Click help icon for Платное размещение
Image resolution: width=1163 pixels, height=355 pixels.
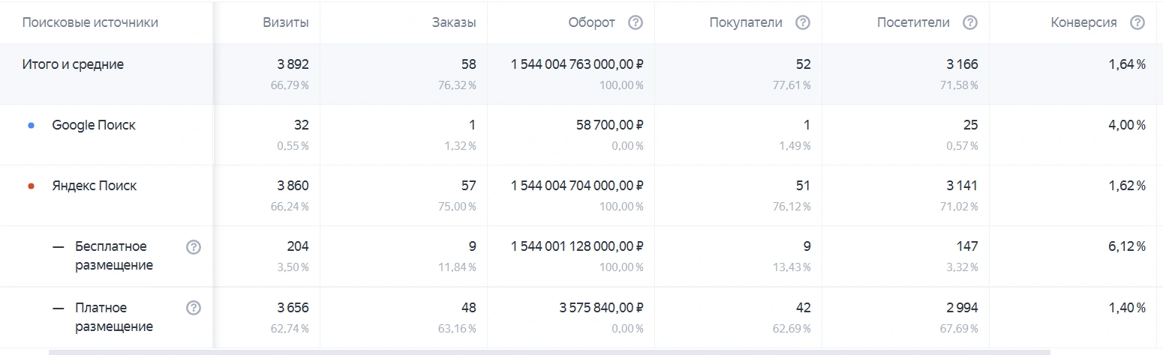click(194, 308)
